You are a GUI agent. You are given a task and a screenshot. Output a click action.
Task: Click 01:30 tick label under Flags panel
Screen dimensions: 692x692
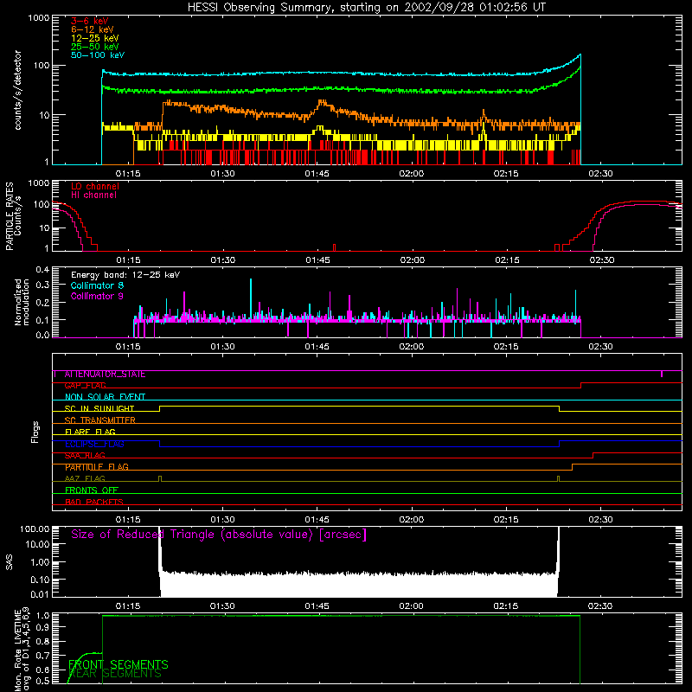[222, 520]
